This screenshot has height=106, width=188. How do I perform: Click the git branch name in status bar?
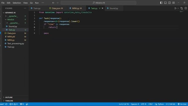2,104
